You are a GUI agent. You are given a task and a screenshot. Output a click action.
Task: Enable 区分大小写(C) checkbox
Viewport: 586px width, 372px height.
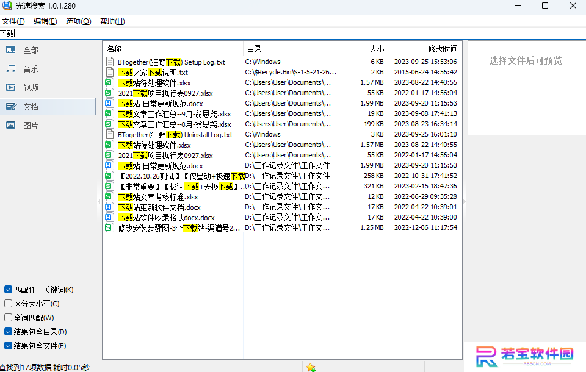[x=8, y=304]
